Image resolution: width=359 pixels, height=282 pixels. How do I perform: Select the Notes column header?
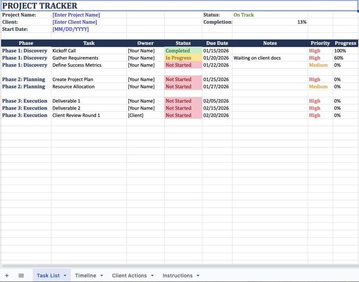click(270, 43)
